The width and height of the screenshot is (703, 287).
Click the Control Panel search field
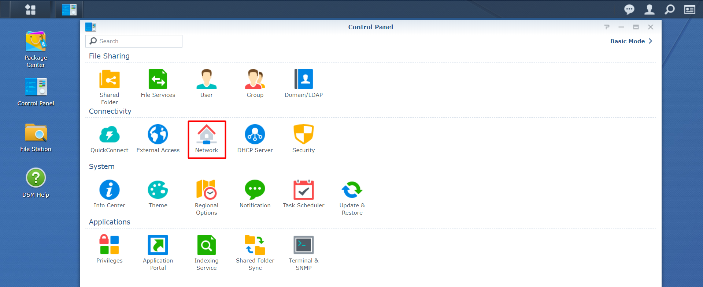click(x=134, y=41)
